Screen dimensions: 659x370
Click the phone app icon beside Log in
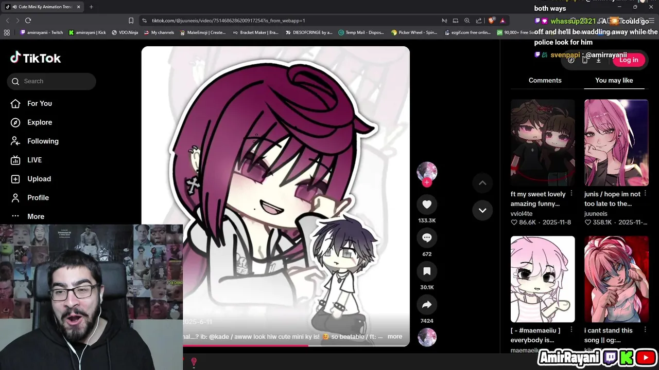coord(585,60)
